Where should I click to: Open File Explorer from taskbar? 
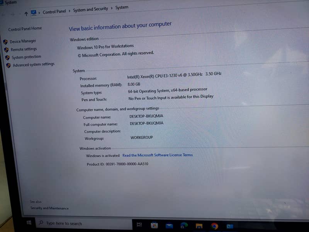[199, 226]
